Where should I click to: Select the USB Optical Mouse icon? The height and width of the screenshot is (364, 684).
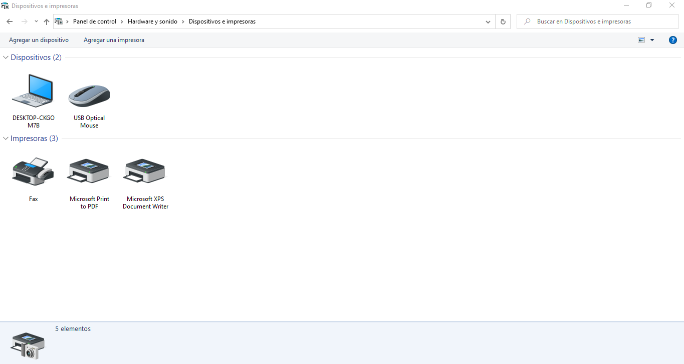pyautogui.click(x=89, y=95)
